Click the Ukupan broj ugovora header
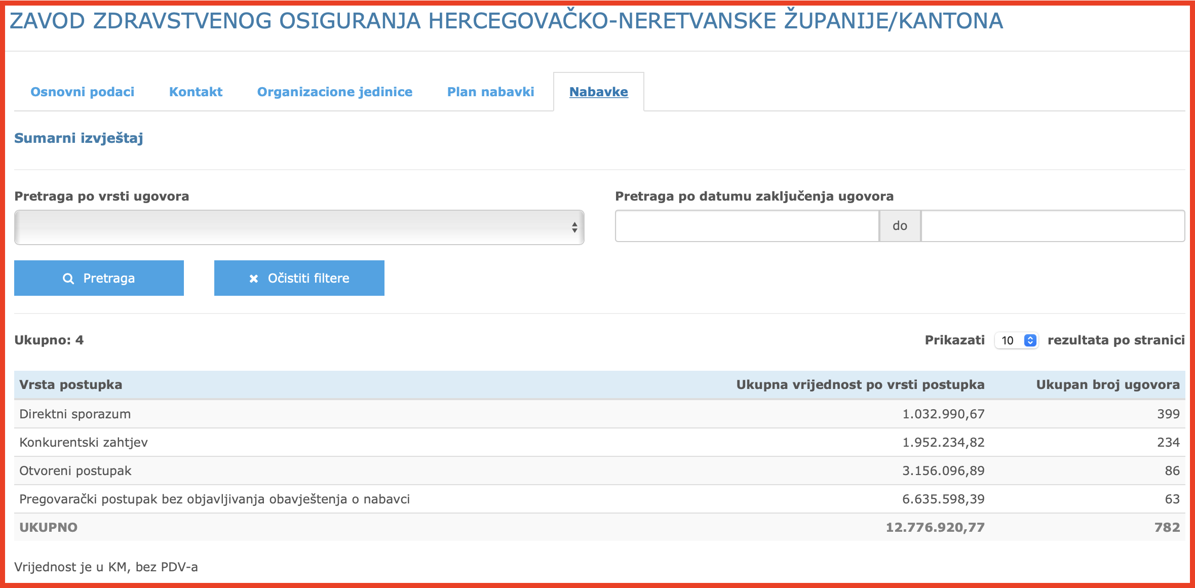Image resolution: width=1195 pixels, height=588 pixels. 1108,385
